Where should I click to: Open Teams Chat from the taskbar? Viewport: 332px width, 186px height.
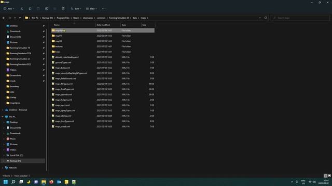click(x=36, y=182)
